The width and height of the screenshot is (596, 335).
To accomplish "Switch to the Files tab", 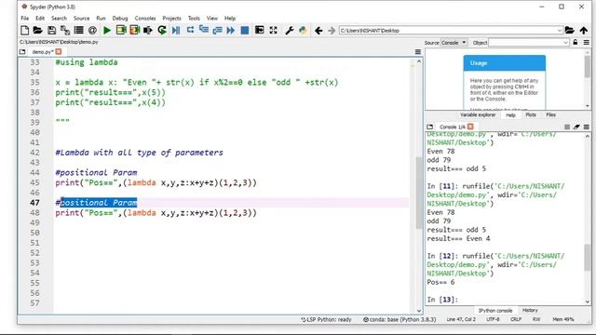I will point(550,114).
